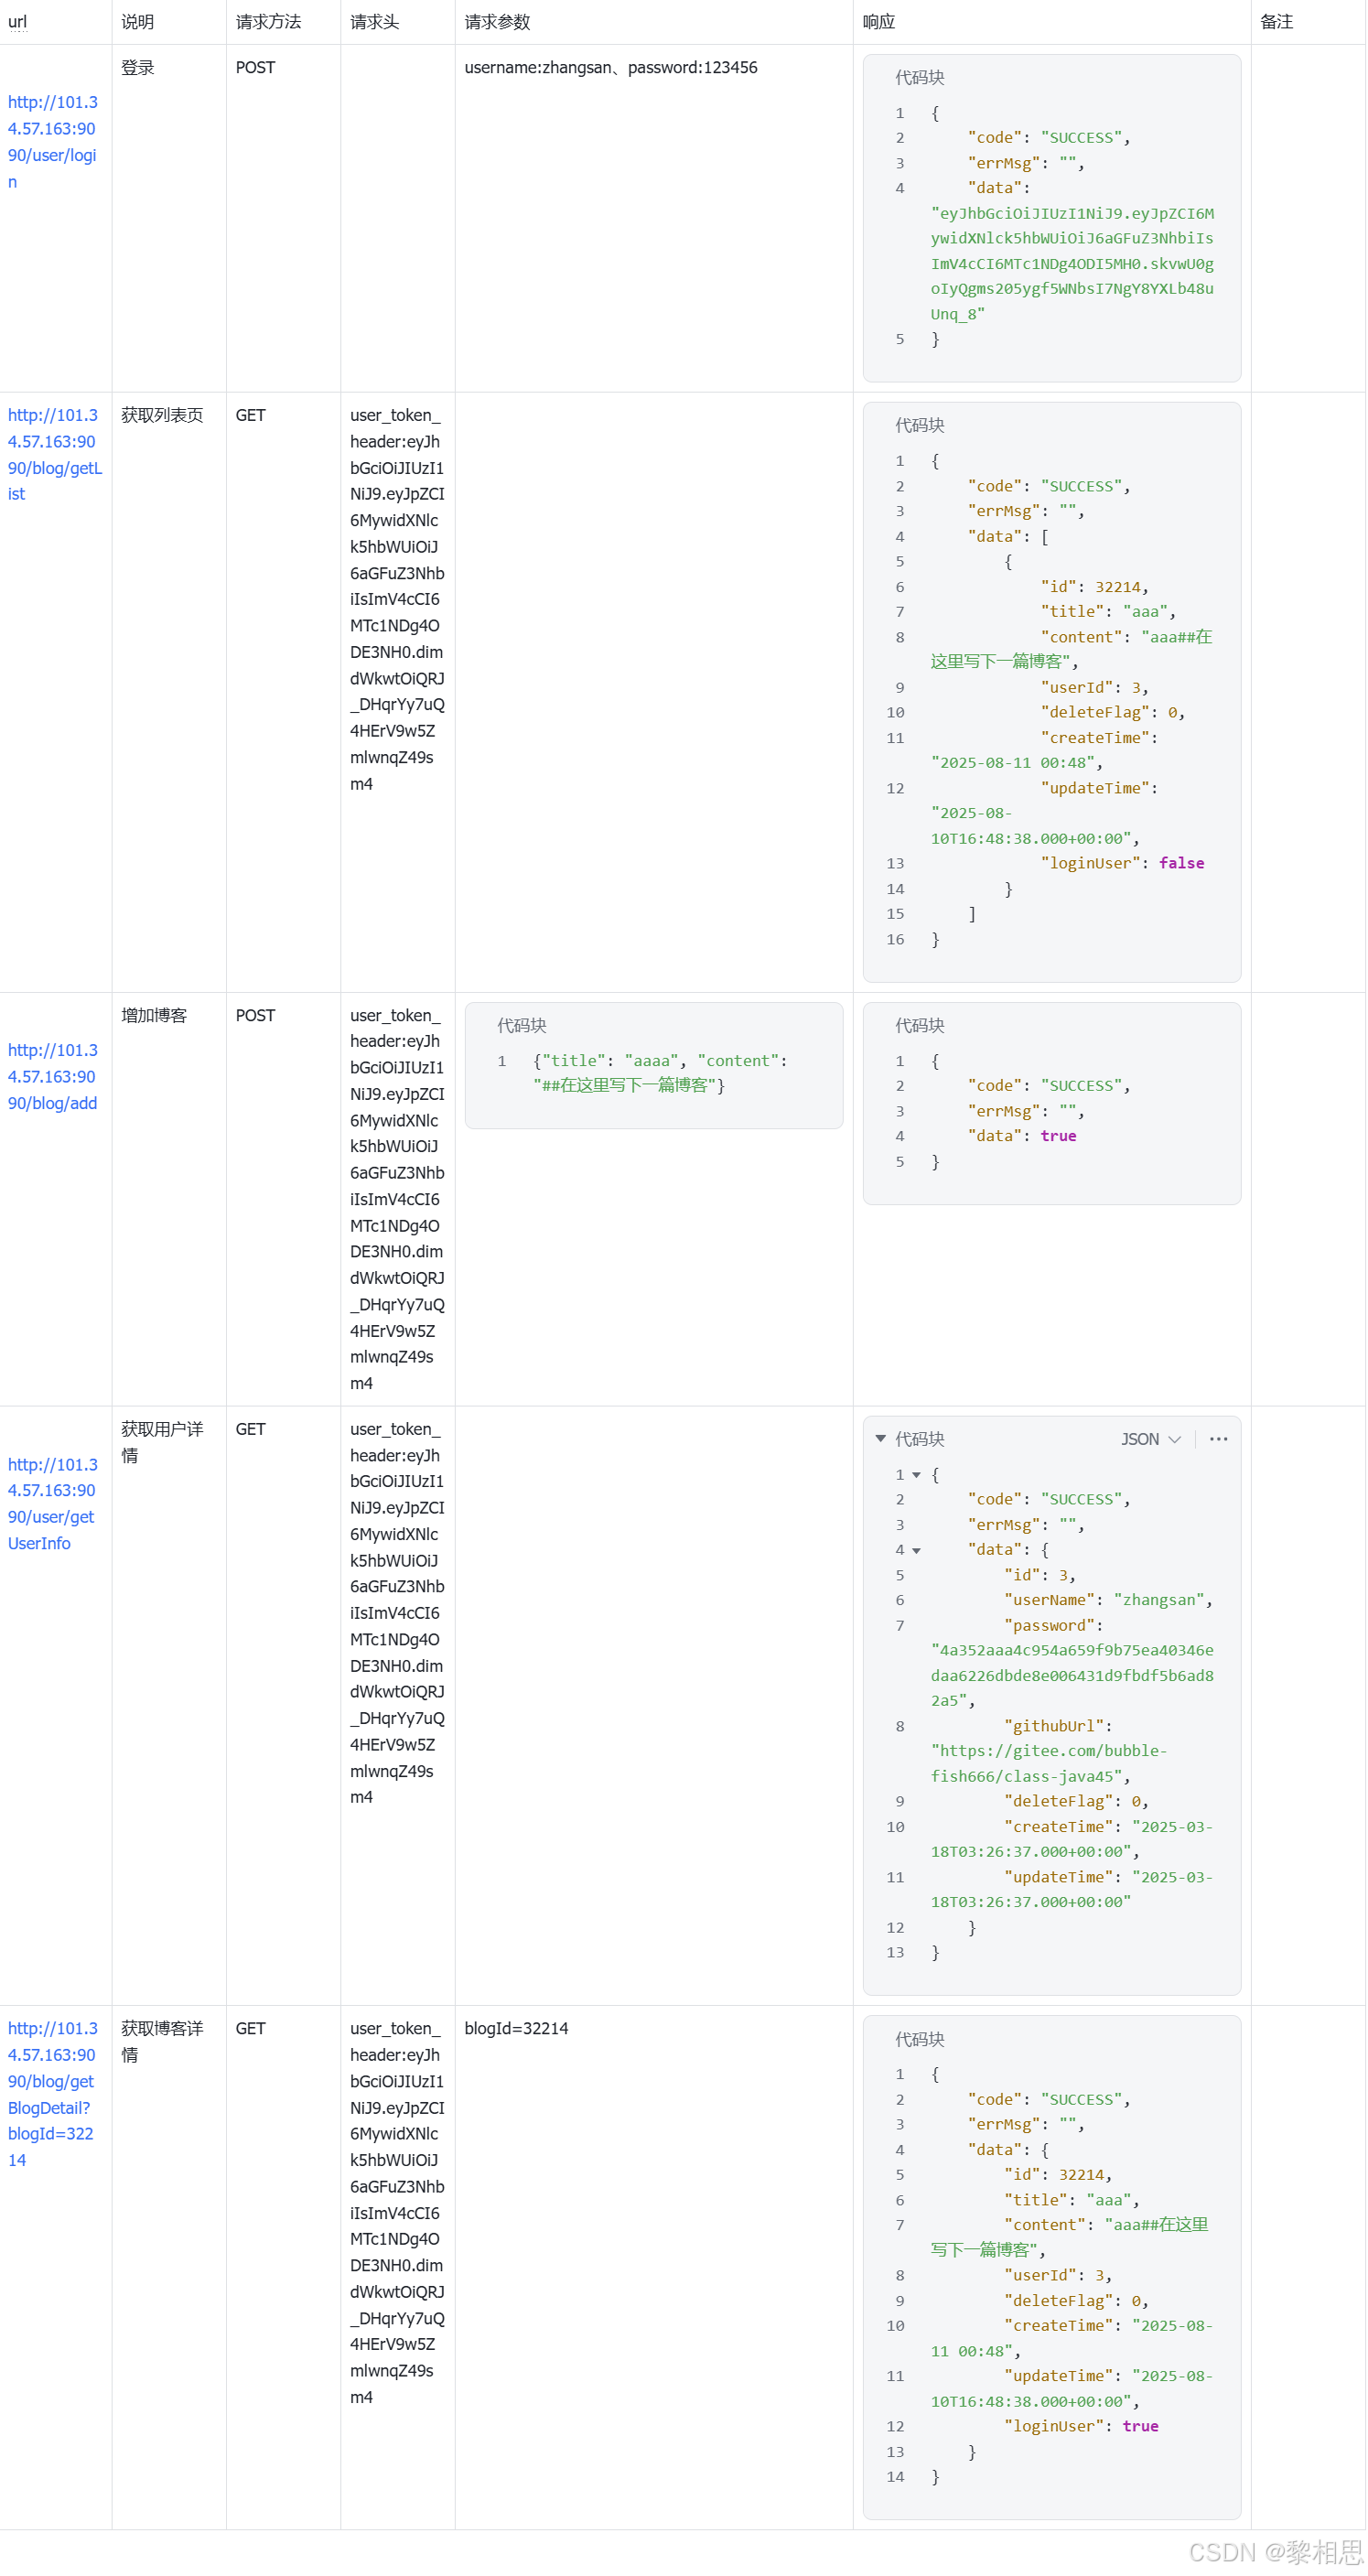
Task: Click the '请求方法' column header
Action: [x=268, y=21]
